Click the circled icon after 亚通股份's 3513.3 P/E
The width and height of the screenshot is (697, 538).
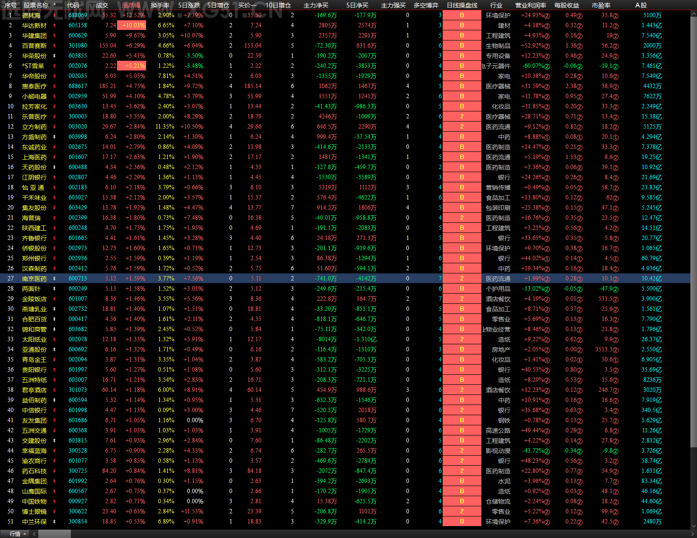click(x=616, y=350)
